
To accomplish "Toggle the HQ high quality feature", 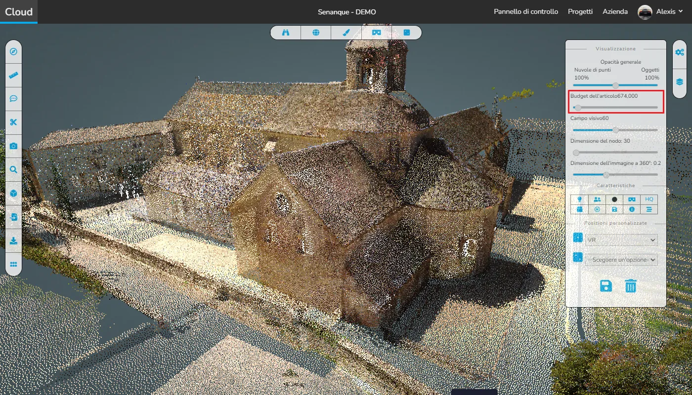I will [649, 199].
